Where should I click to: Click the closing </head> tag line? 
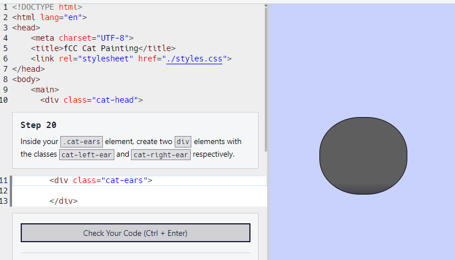tap(29, 69)
